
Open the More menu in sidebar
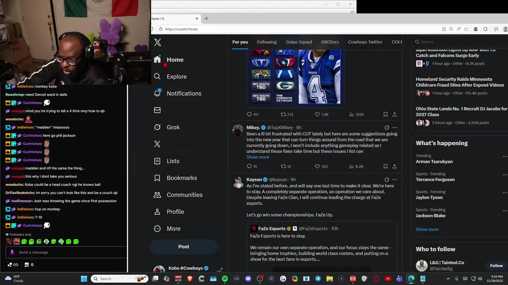(167, 229)
